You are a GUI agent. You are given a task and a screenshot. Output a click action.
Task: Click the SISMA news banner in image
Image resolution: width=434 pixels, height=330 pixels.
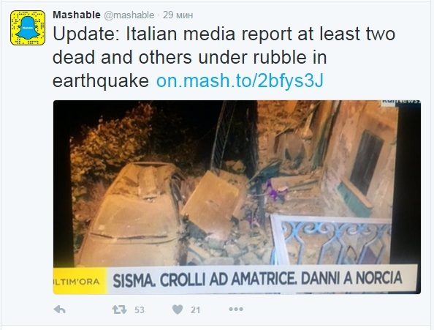(257, 280)
